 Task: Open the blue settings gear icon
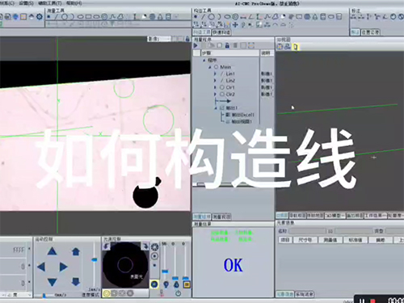click(40, 17)
